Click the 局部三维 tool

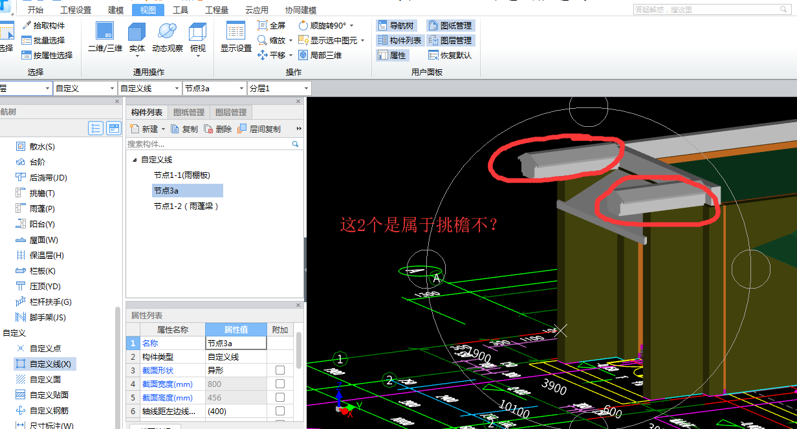click(320, 55)
